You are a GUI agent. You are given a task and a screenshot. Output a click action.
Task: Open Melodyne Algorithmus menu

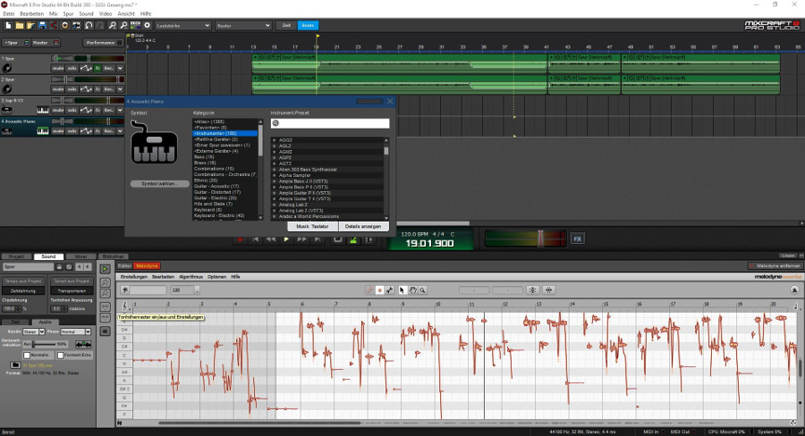[x=191, y=276]
